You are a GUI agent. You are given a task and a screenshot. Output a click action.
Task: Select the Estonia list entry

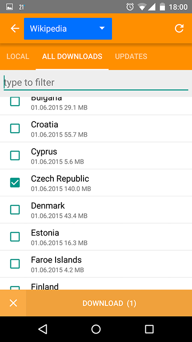tap(96, 236)
